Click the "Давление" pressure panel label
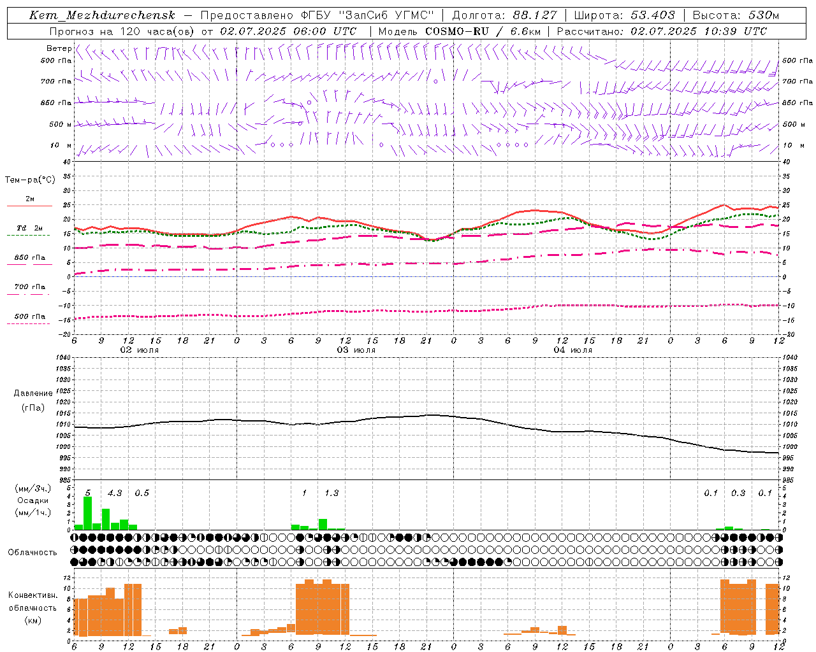This screenshot has width=816, height=652. [33, 393]
